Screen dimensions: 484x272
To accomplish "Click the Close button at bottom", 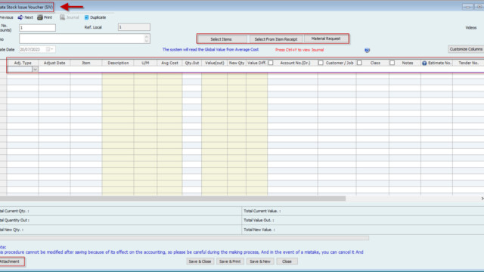I will tap(287, 261).
